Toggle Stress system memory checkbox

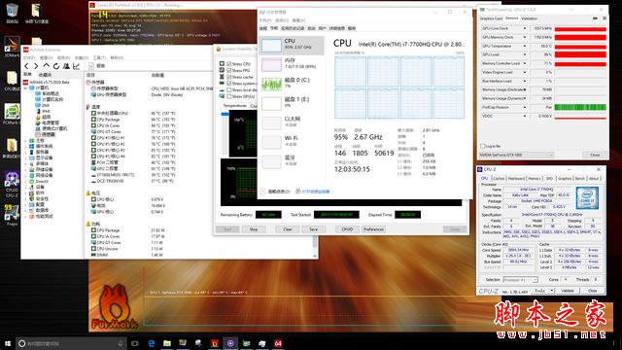[x=229, y=84]
